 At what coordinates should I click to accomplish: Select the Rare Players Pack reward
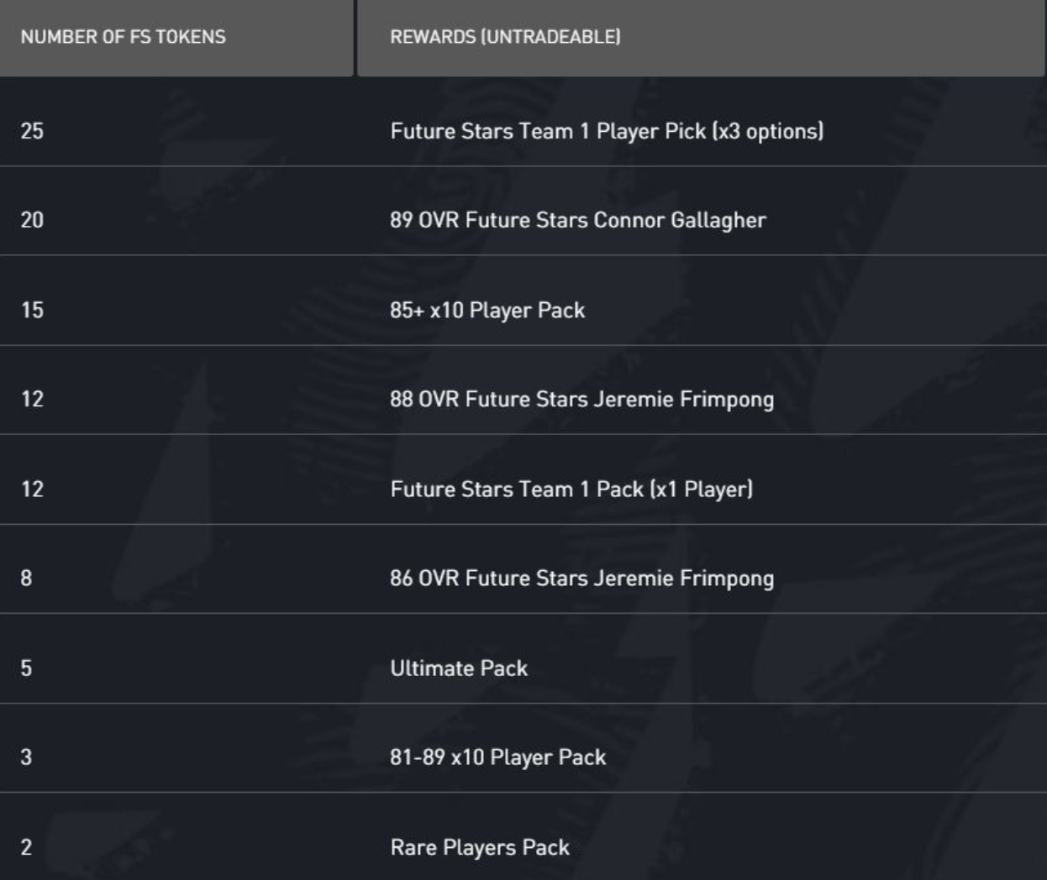tap(480, 847)
